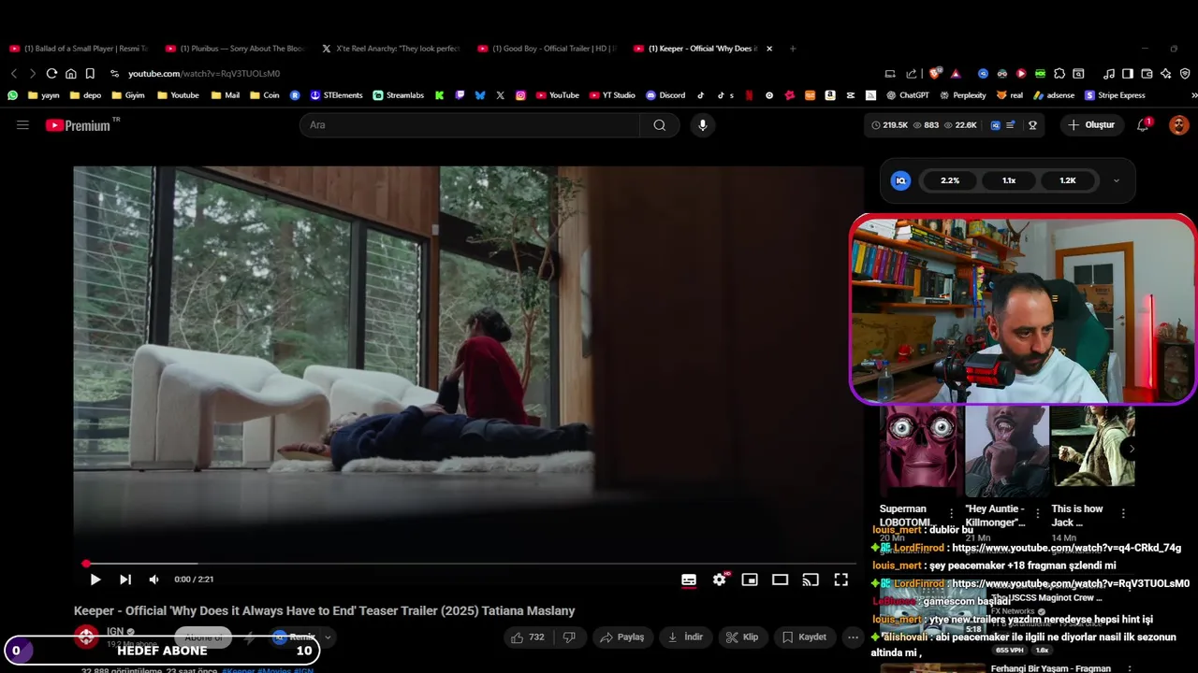
Task: Open YT Studio bookmark
Action: tap(612, 95)
